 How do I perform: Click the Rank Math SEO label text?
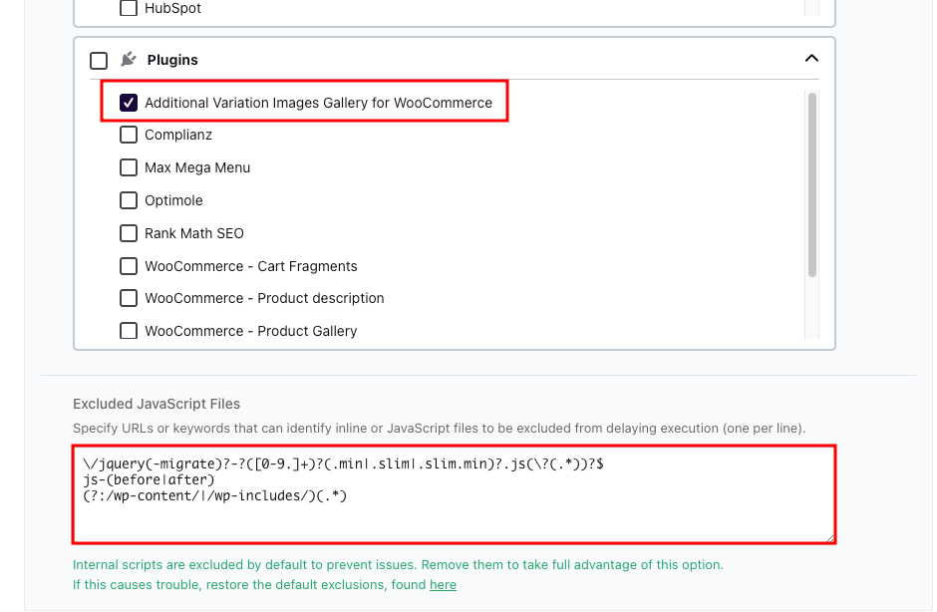[x=194, y=233]
